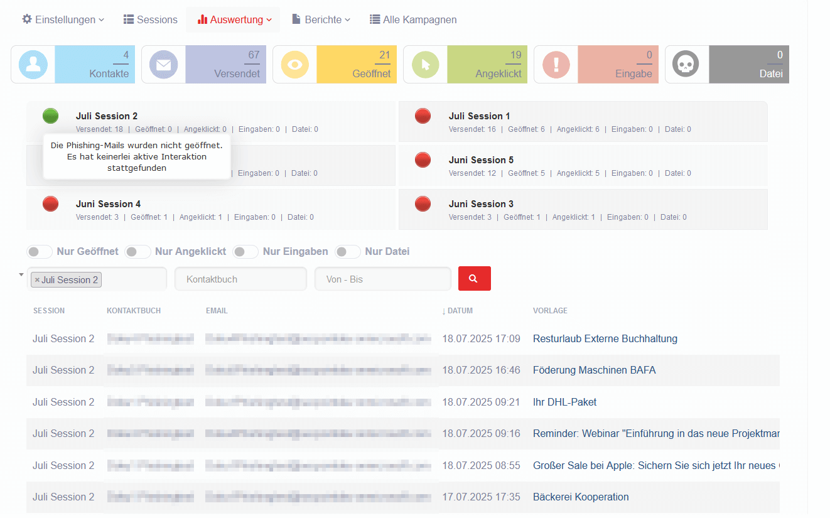830x518 pixels.
Task: Go to the Sessions tab
Action: point(150,19)
